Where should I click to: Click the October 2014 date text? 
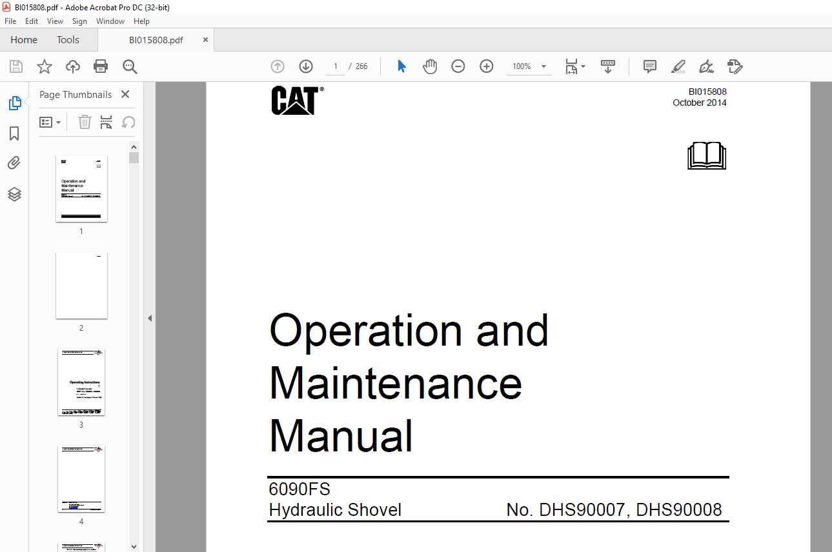tap(700, 103)
